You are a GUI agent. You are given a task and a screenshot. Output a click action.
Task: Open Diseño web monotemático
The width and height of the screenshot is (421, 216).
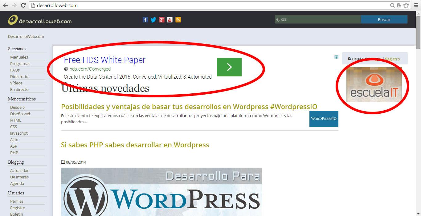click(21, 114)
